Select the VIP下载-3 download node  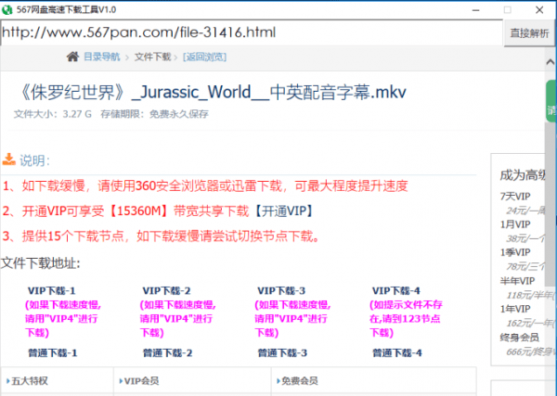(281, 290)
